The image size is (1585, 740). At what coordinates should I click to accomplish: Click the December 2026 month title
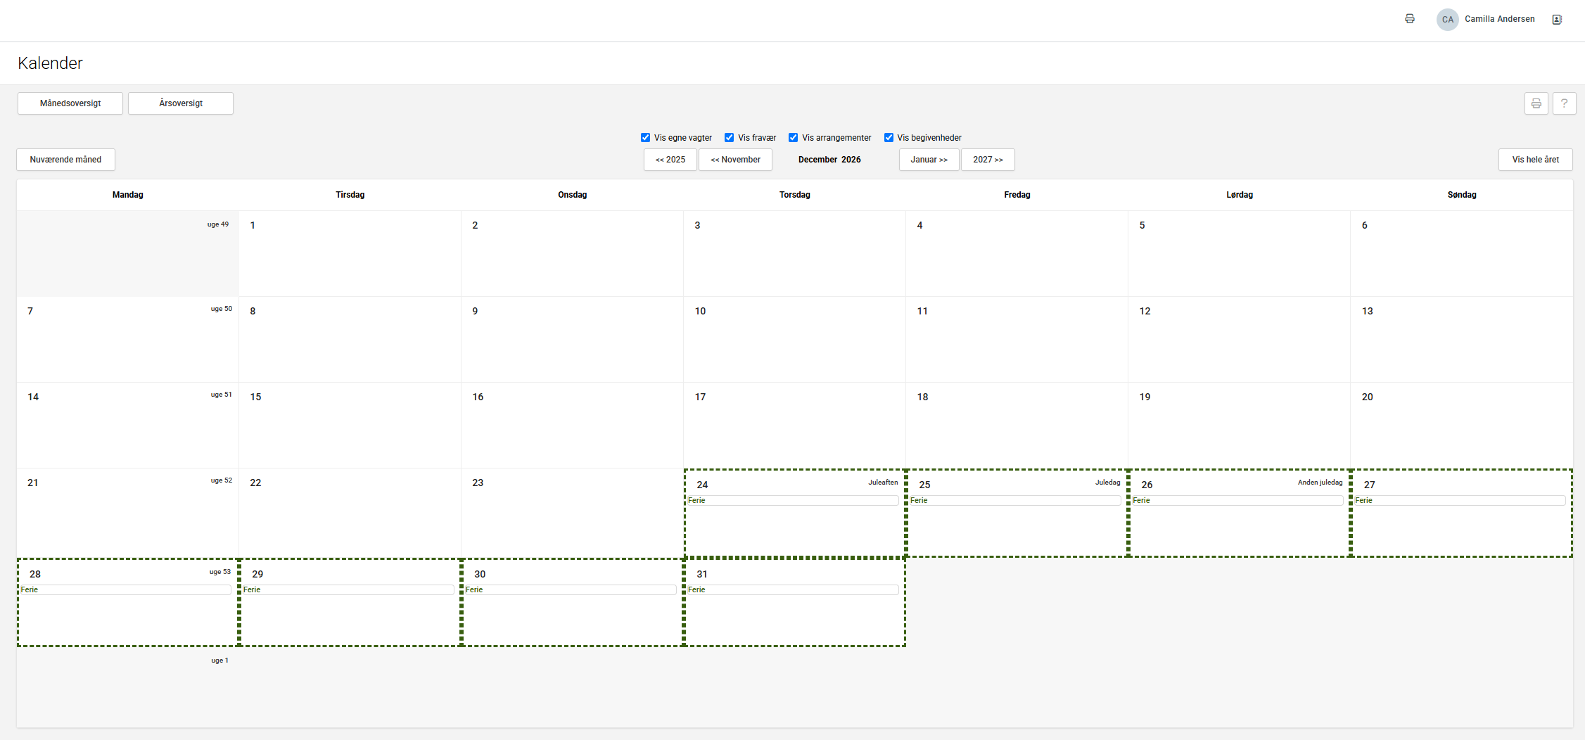pos(829,160)
